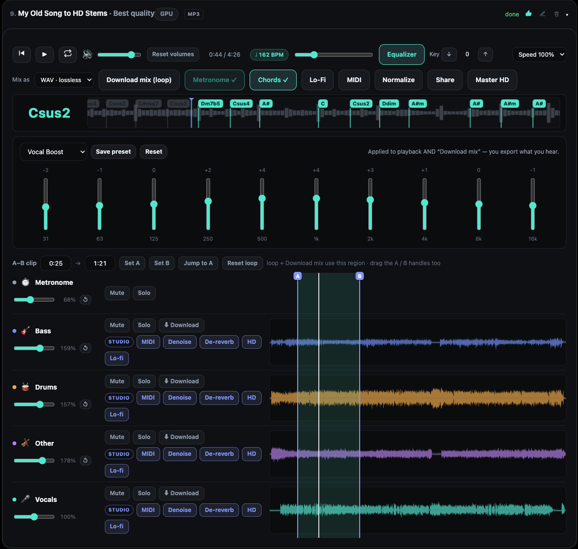Mute master volume via speaker icon
The width and height of the screenshot is (578, 549).
(x=88, y=54)
